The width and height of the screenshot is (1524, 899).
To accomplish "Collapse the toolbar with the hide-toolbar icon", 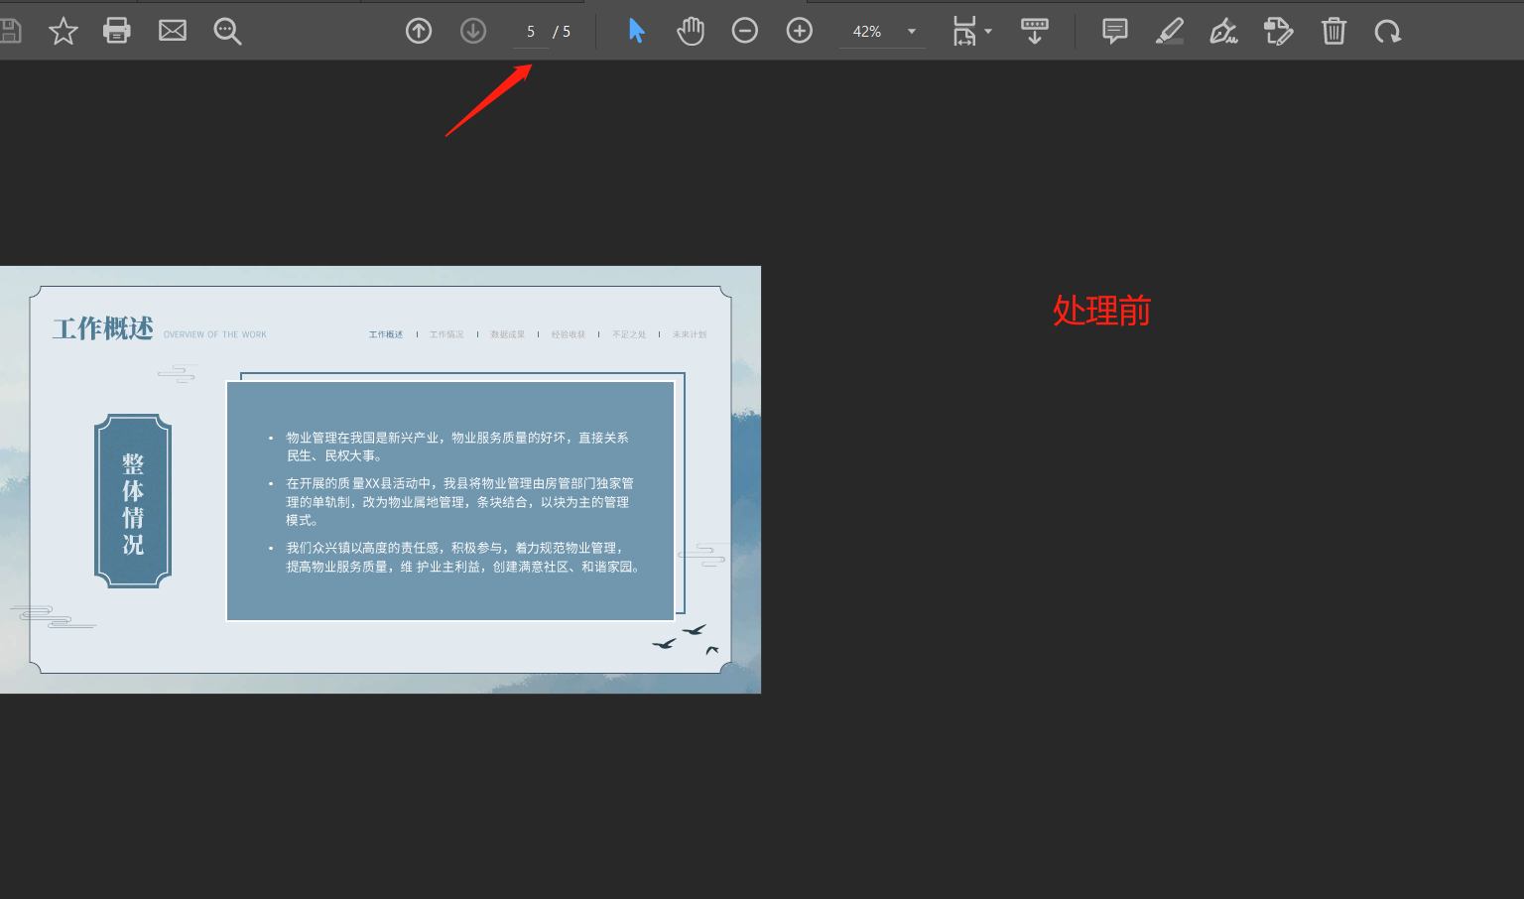I will point(1035,31).
